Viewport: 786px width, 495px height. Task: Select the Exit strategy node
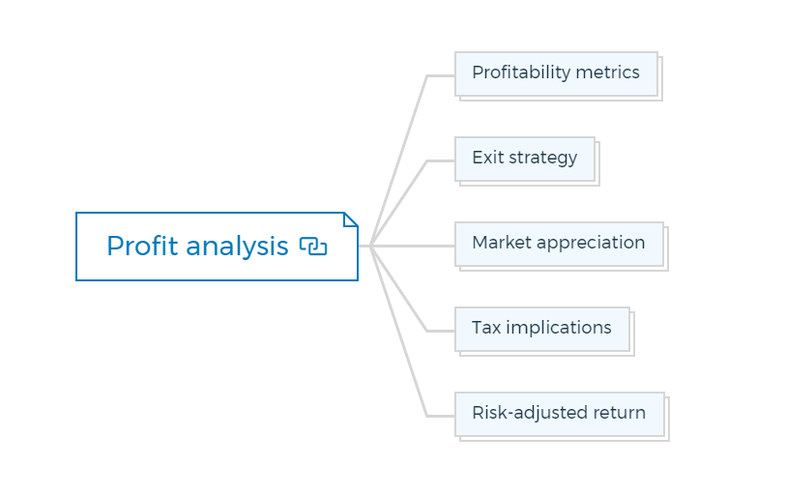[x=525, y=159]
